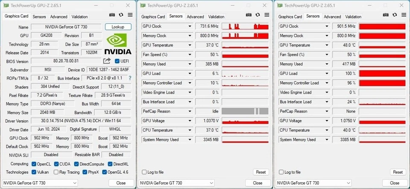Click Memory Used value 385 MB
Viewport: 410px width, 189px height.
pos(208,64)
